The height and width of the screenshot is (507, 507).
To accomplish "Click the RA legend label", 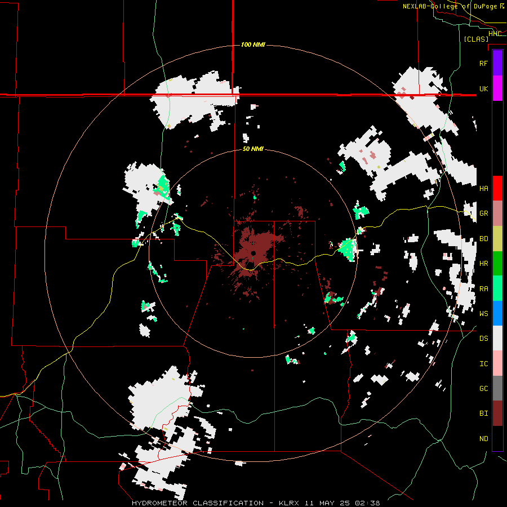I will [484, 288].
